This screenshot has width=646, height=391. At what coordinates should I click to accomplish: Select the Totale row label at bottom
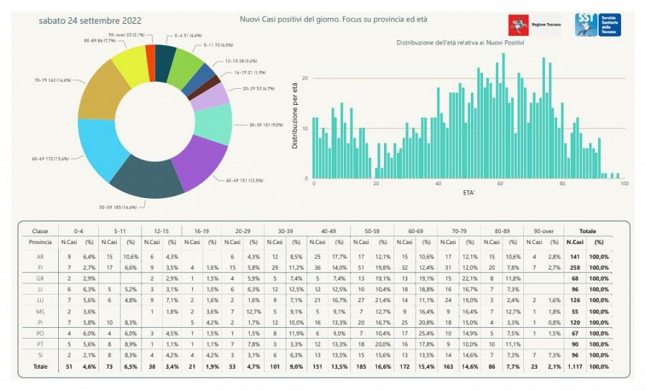(x=40, y=366)
